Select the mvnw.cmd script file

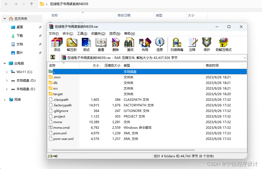(x=147, y=127)
